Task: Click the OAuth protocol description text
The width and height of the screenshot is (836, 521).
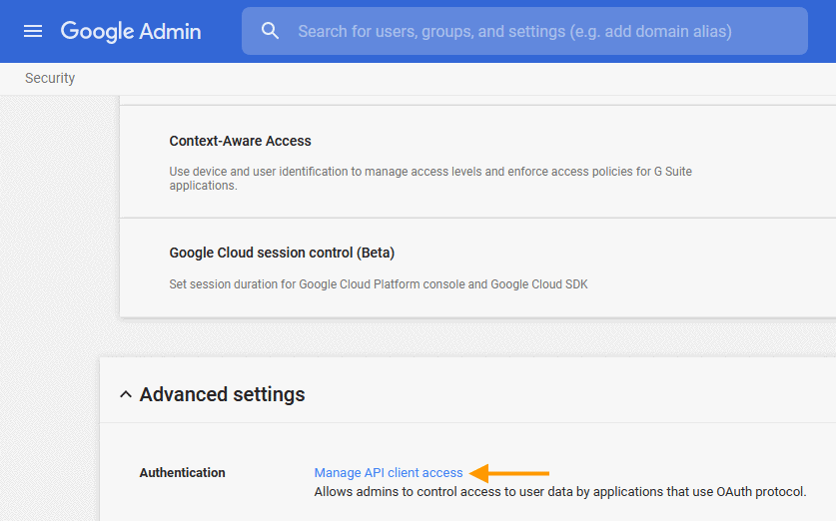Action: [559, 492]
